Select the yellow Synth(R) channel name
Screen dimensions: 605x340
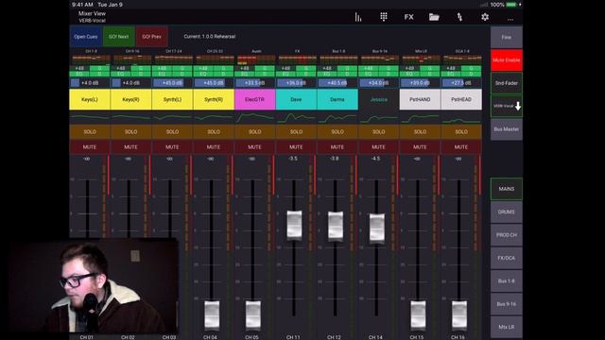[214, 99]
